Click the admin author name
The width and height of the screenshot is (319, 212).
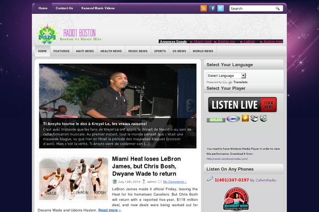coord(152,182)
